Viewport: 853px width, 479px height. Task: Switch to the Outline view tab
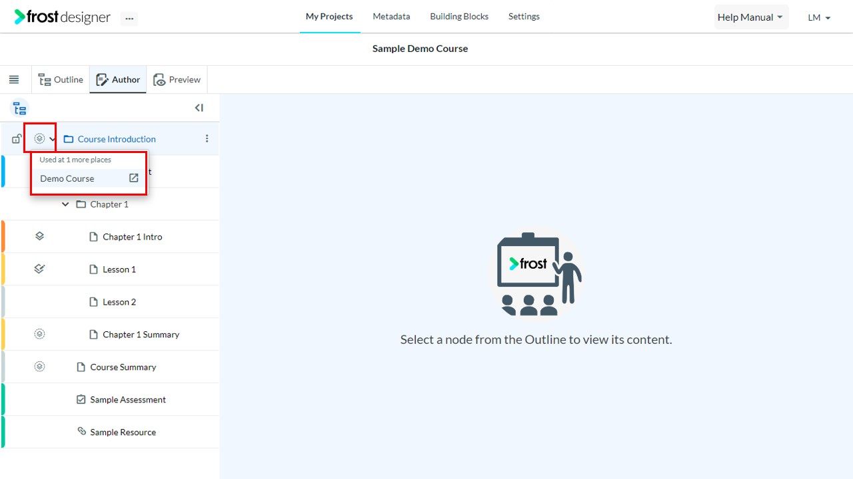click(x=61, y=80)
